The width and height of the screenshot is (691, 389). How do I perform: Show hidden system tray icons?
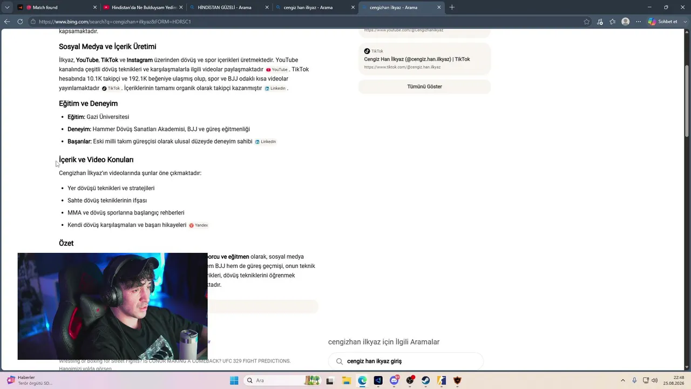pos(622,380)
